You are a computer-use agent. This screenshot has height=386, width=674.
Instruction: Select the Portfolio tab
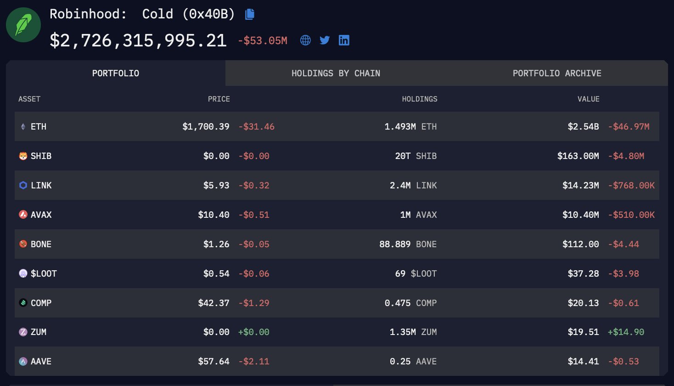click(115, 73)
